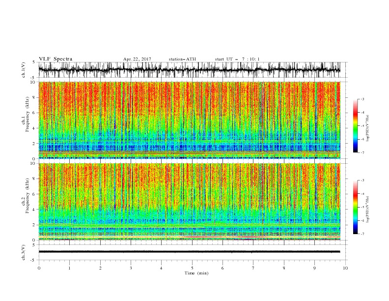The width and height of the screenshot is (389, 301).
Task: Click the "8" kHz tick on ch.1 axis
Action: (x=35, y=97)
